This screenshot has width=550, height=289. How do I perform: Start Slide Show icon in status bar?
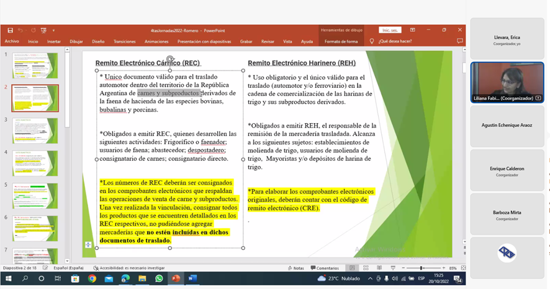pos(393,268)
